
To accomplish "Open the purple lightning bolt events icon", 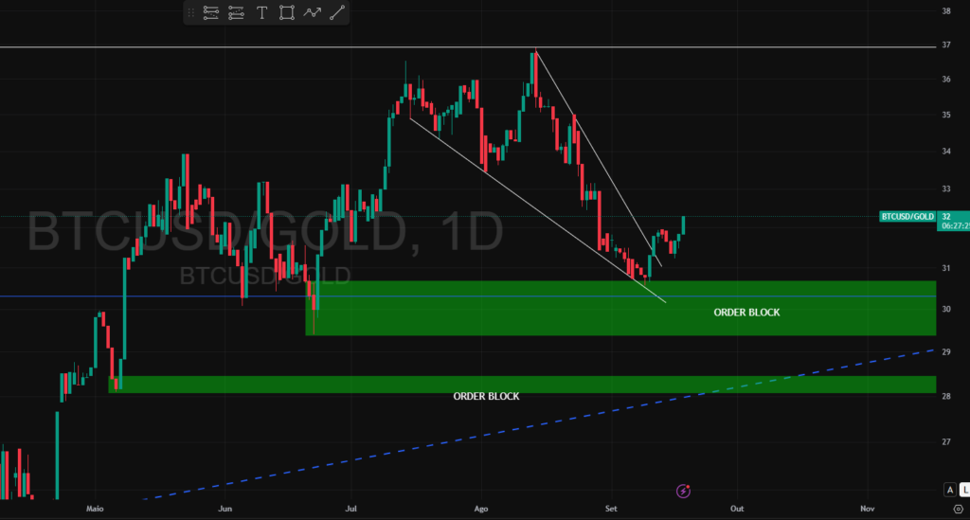I will click(683, 491).
